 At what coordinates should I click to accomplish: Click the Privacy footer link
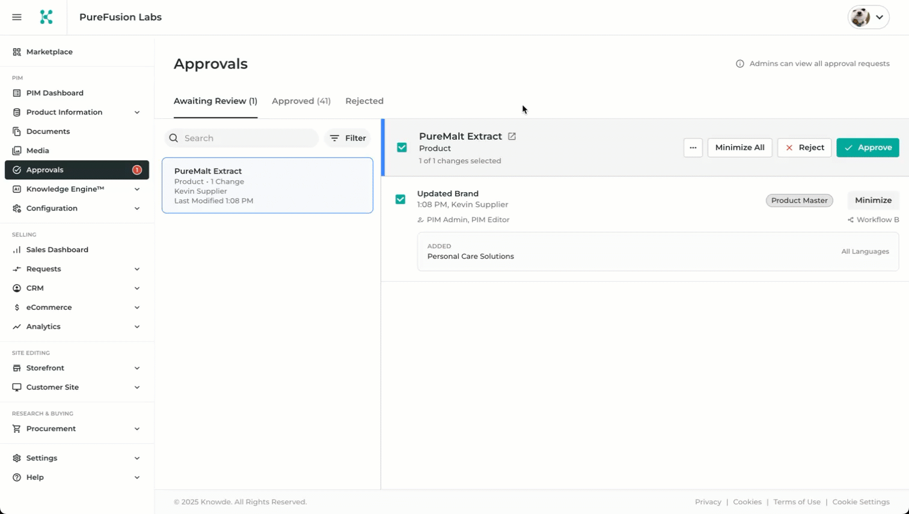[708, 502]
